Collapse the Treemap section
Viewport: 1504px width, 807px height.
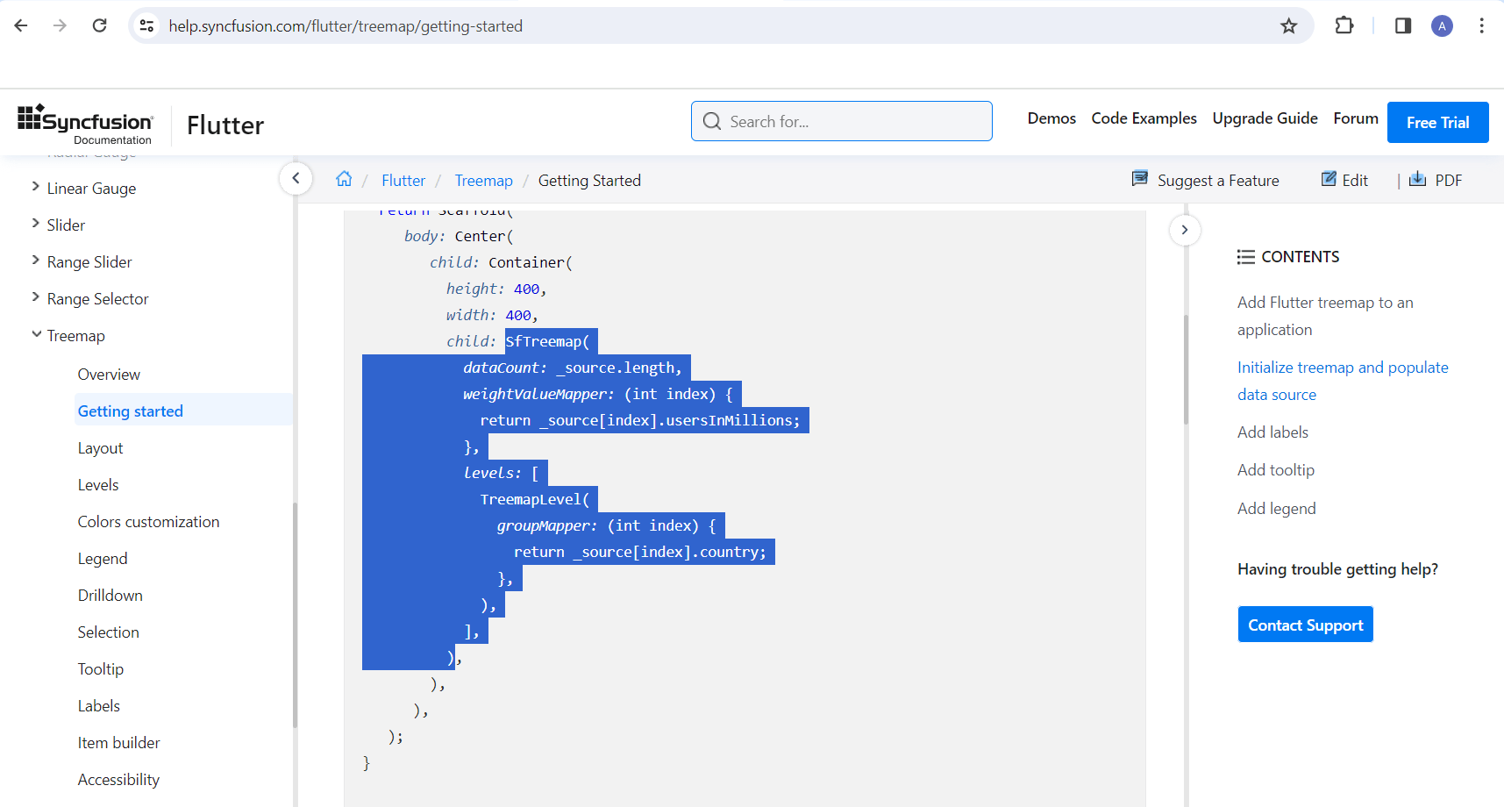pyautogui.click(x=36, y=334)
